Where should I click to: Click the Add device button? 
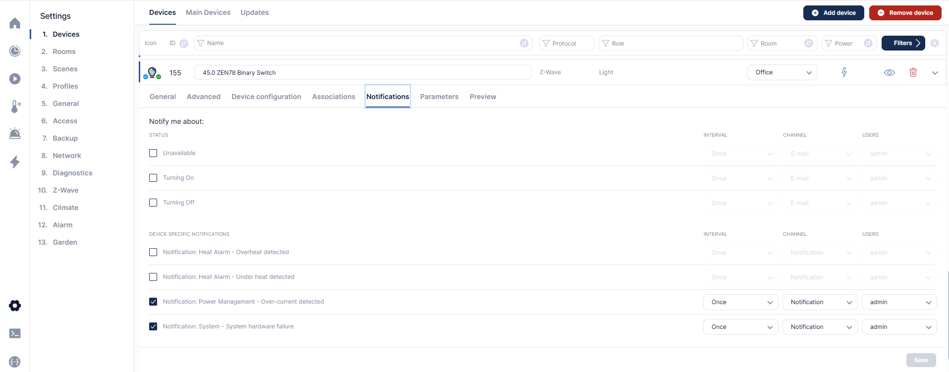[x=834, y=13]
